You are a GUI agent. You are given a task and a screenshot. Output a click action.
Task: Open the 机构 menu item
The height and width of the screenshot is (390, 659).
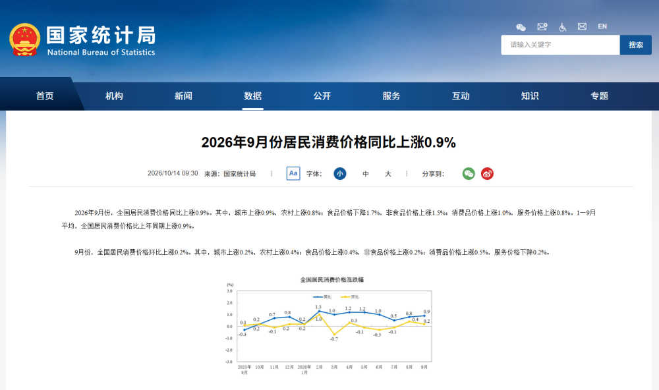pyautogui.click(x=114, y=96)
